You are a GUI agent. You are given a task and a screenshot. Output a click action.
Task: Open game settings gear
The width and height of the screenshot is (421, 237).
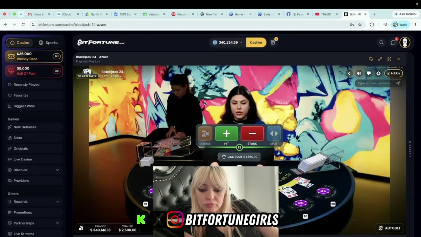379,73
